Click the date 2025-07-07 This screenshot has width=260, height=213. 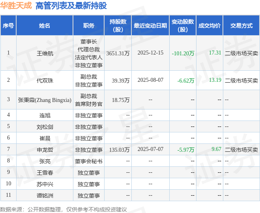click(x=150, y=149)
